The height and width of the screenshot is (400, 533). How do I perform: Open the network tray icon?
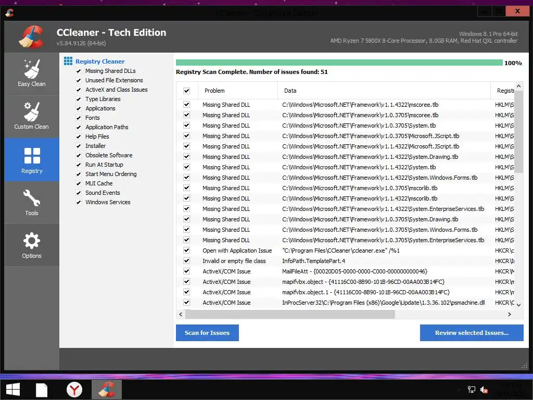tap(472, 390)
